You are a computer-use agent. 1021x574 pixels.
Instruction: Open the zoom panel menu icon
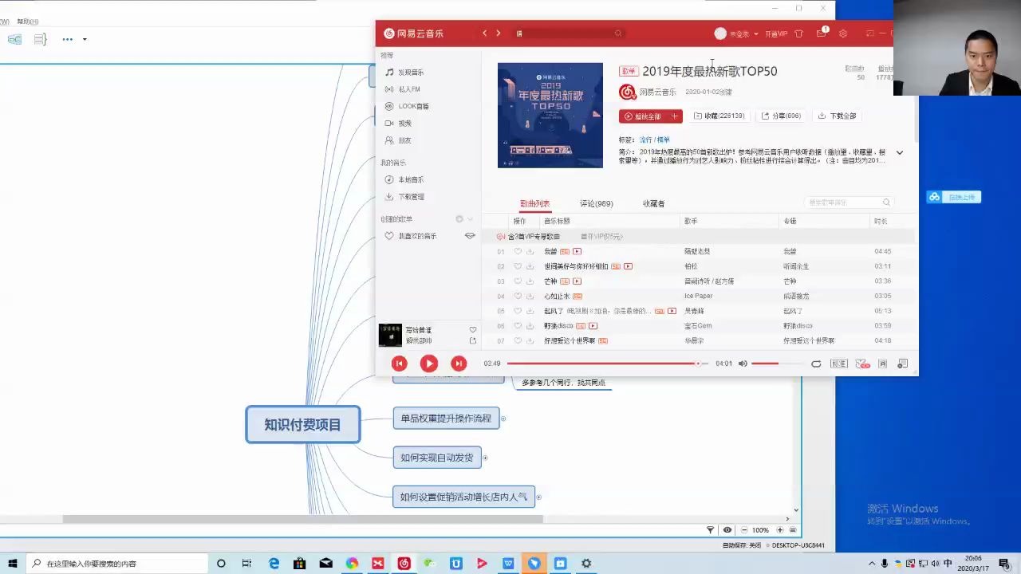pyautogui.click(x=793, y=530)
